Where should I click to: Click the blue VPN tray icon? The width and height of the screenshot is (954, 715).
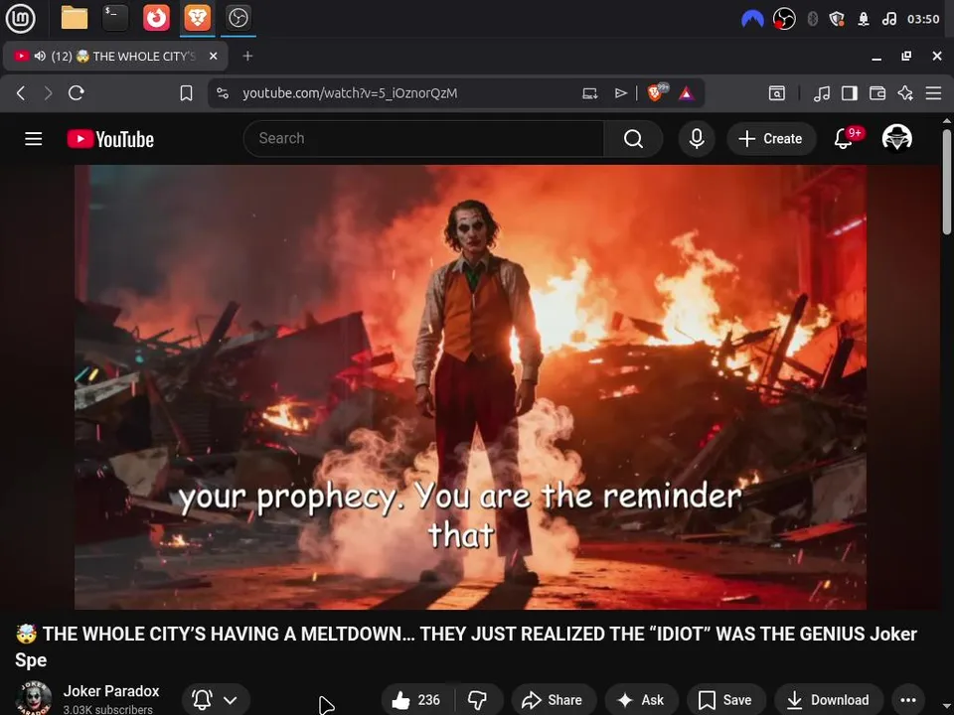point(752,20)
